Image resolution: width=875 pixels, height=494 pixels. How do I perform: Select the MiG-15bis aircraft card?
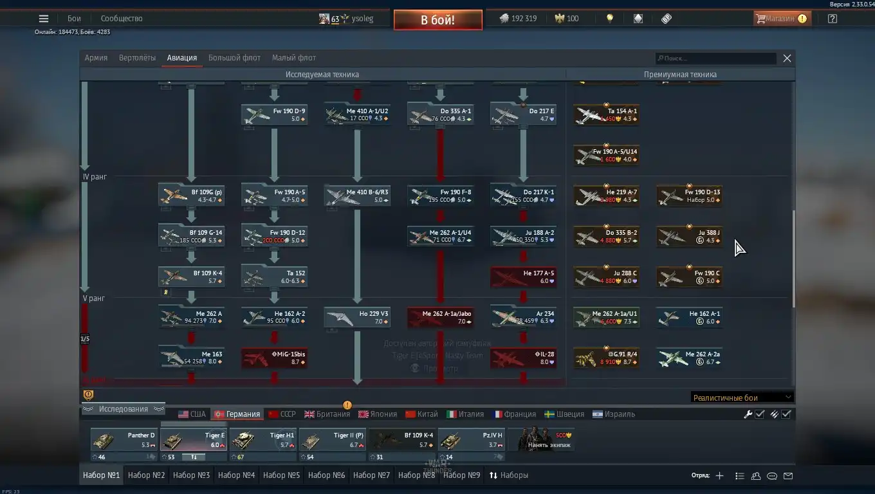point(274,358)
